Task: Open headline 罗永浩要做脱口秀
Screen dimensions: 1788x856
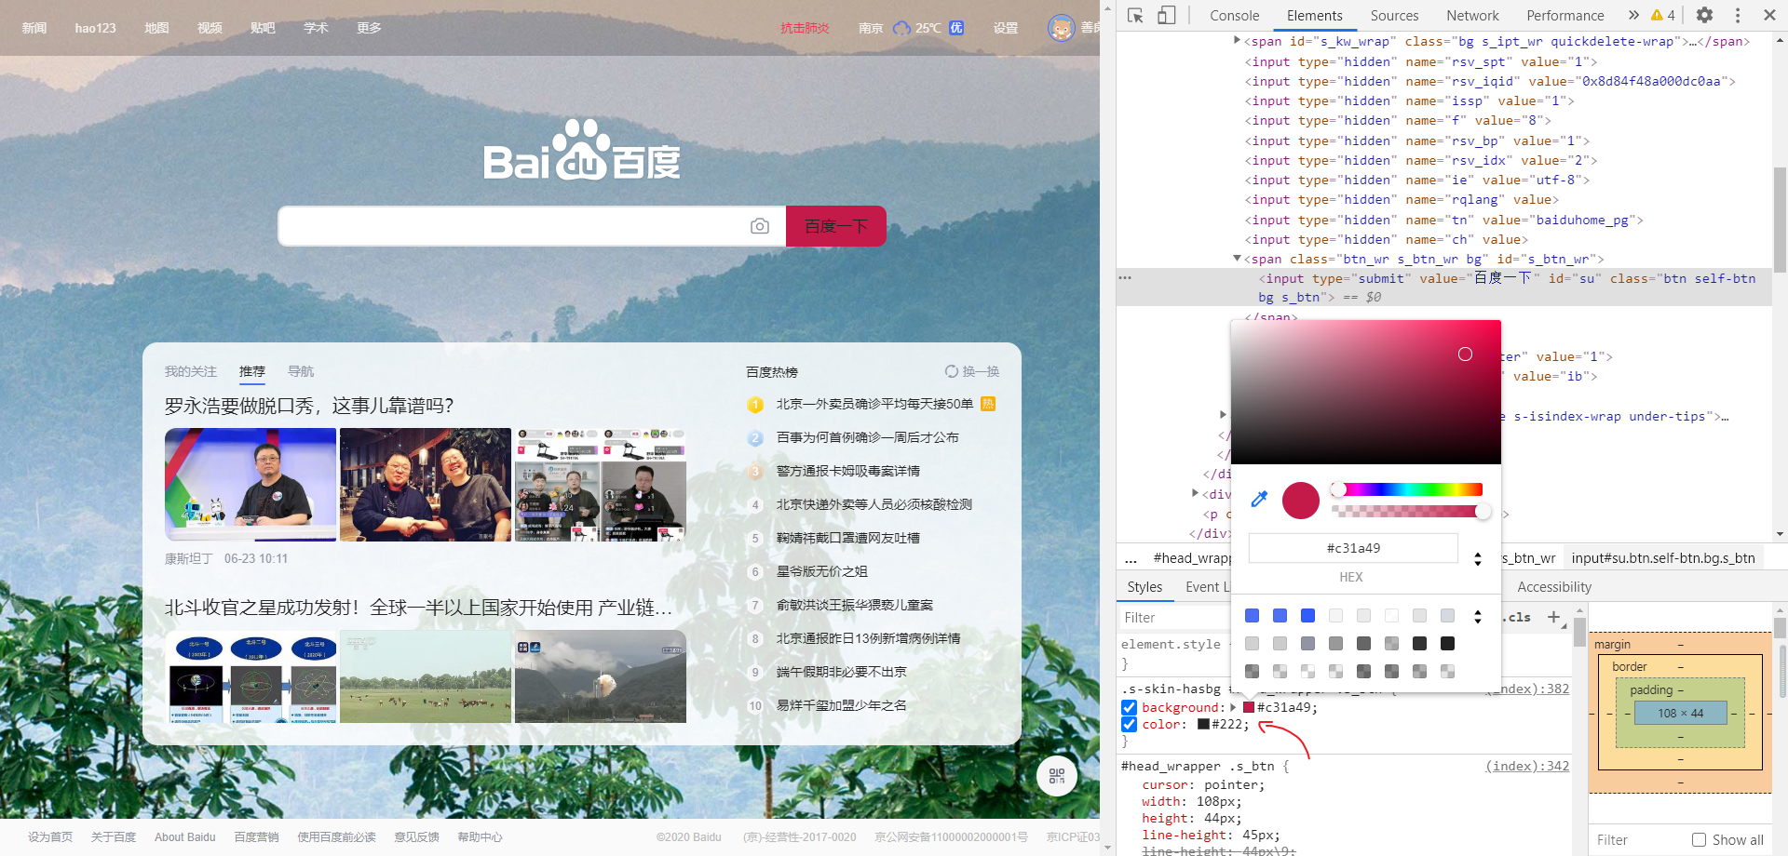Action: pyautogui.click(x=309, y=406)
